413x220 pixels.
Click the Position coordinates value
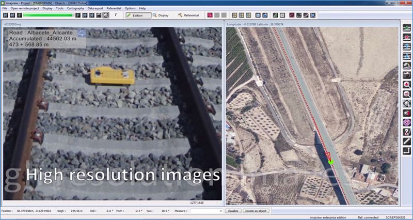click(x=34, y=211)
